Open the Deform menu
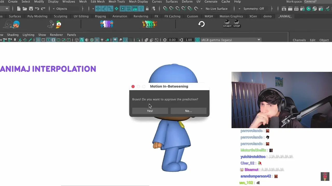This screenshot has width=332, height=186. pos(187,2)
